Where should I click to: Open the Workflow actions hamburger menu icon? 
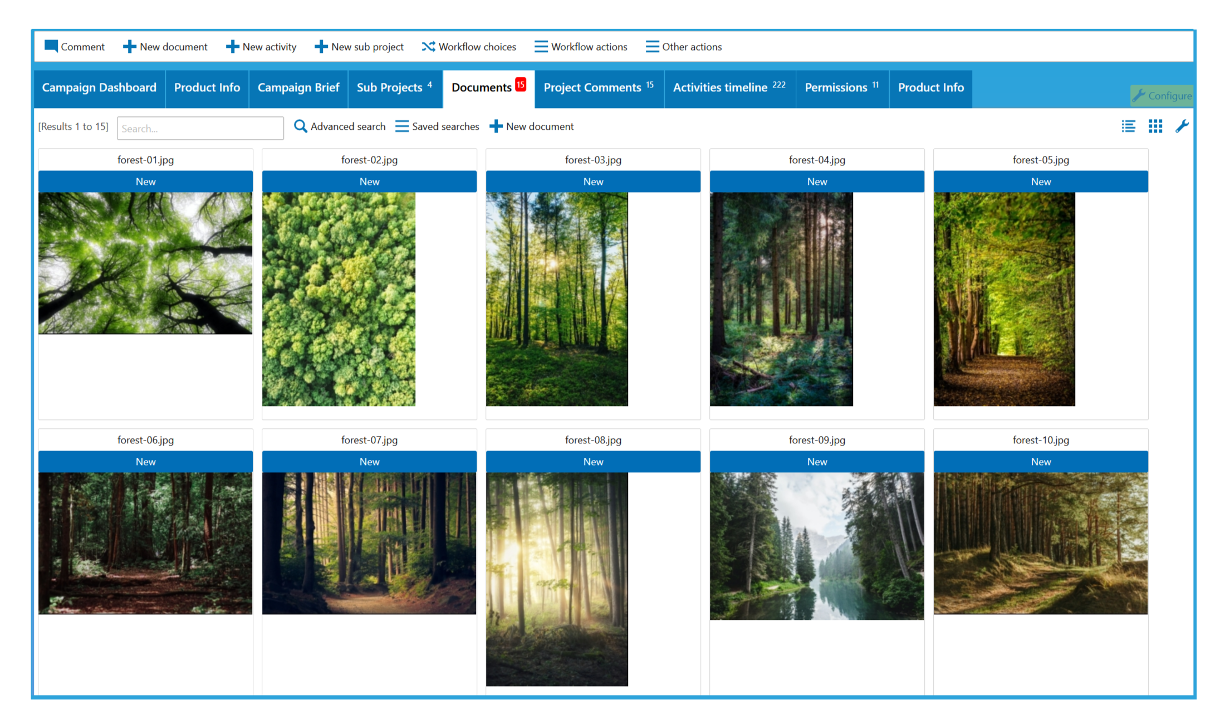pyautogui.click(x=541, y=47)
